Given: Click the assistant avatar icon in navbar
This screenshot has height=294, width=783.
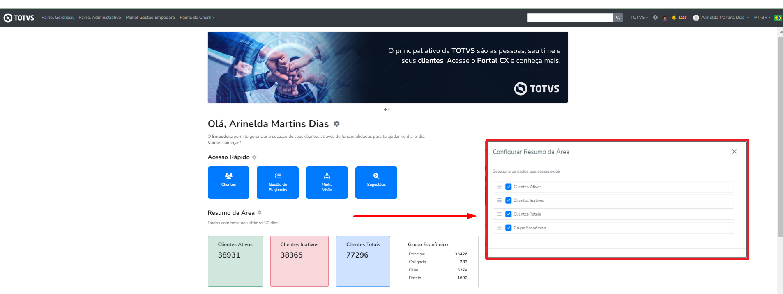Looking at the screenshot, I should (x=665, y=18).
